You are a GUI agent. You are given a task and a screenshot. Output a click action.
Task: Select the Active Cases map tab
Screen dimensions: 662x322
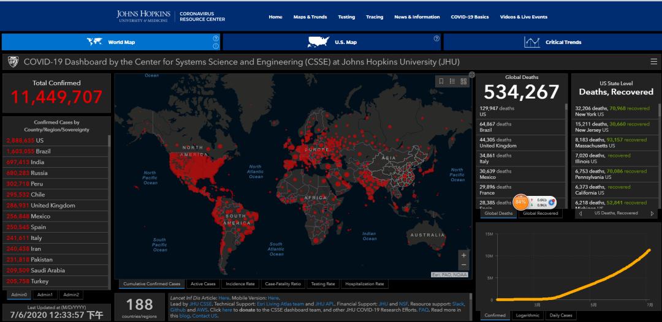tap(203, 284)
